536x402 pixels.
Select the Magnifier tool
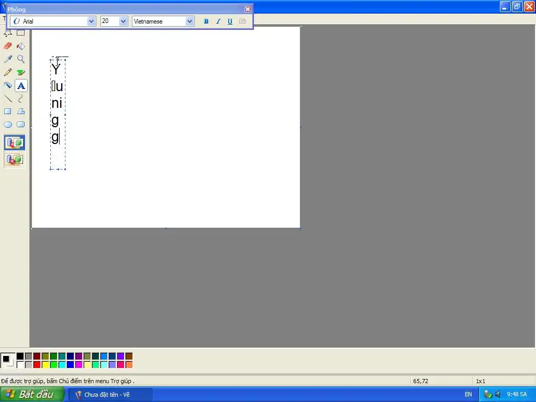click(x=21, y=59)
